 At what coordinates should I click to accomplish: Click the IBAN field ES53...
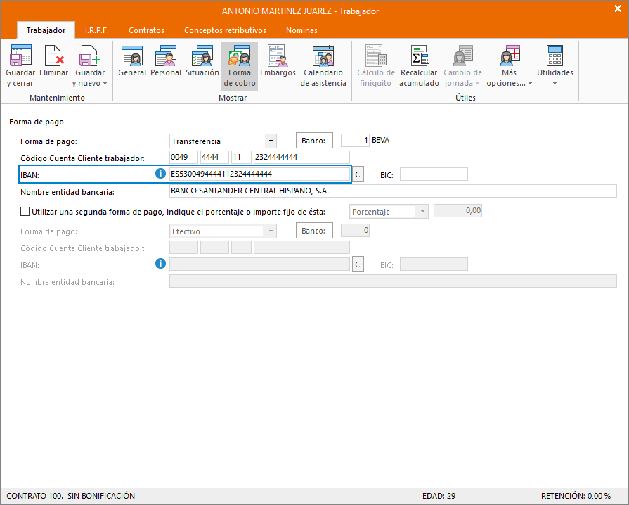(x=259, y=174)
